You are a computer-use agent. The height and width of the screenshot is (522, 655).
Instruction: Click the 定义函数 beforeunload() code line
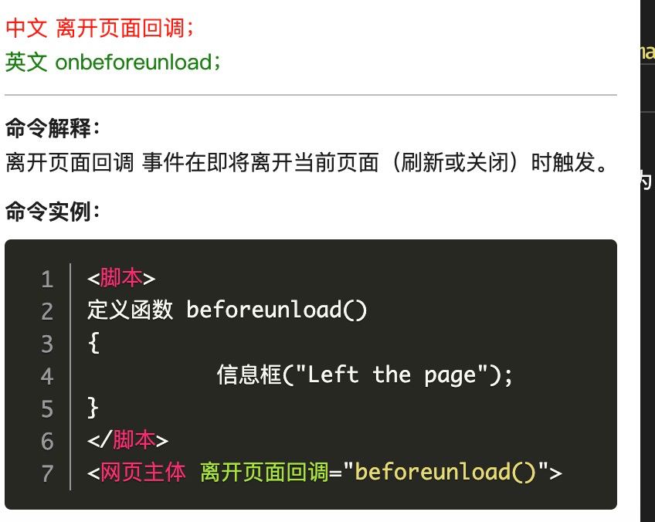click(227, 310)
